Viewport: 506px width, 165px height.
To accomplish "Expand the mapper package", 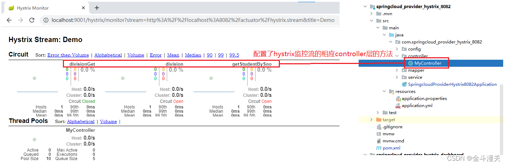I will (x=397, y=70).
